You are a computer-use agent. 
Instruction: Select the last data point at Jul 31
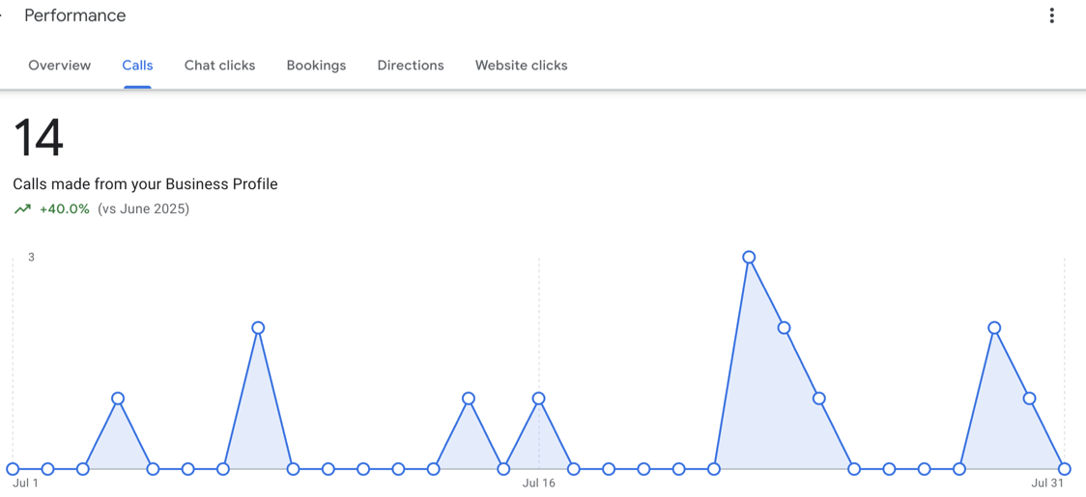coord(1065,469)
